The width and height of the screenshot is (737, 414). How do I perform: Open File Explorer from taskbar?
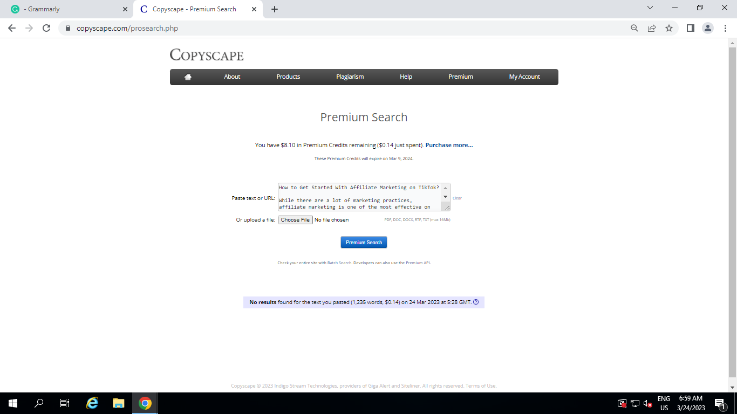(x=119, y=403)
